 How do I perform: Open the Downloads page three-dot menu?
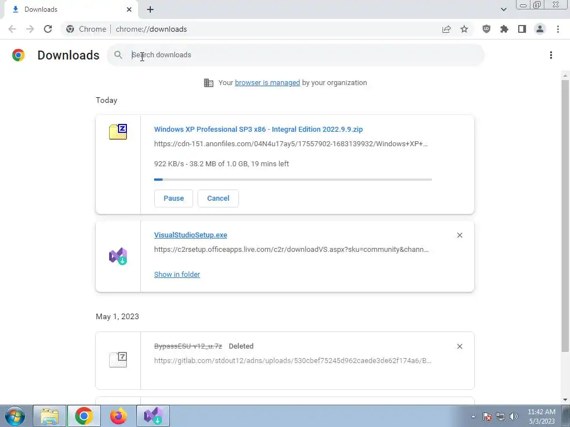(551, 55)
